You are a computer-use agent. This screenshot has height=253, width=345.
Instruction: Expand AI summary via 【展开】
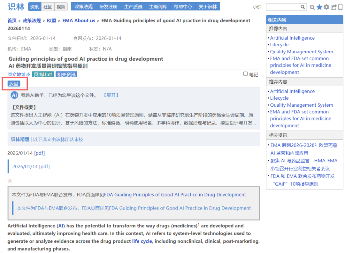(111, 95)
